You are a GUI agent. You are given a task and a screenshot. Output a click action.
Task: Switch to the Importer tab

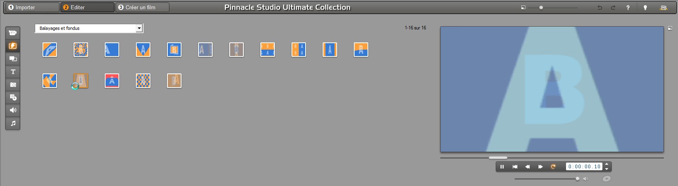tap(32, 7)
